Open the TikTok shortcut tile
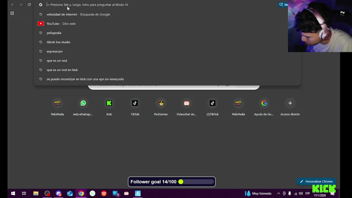The image size is (352, 198). (135, 107)
